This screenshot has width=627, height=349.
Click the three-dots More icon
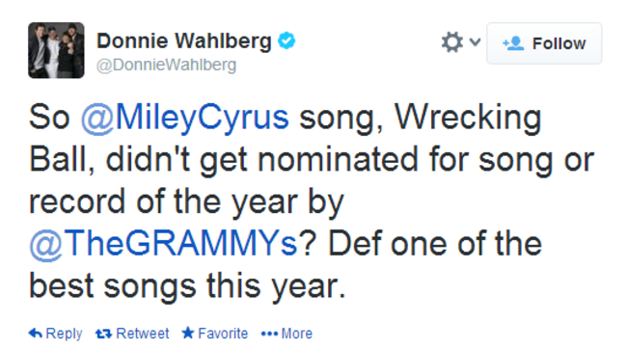269,334
